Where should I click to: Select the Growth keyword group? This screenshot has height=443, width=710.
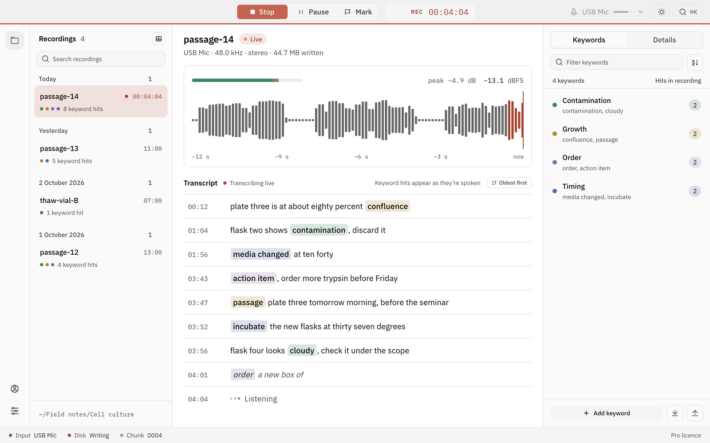[627, 134]
